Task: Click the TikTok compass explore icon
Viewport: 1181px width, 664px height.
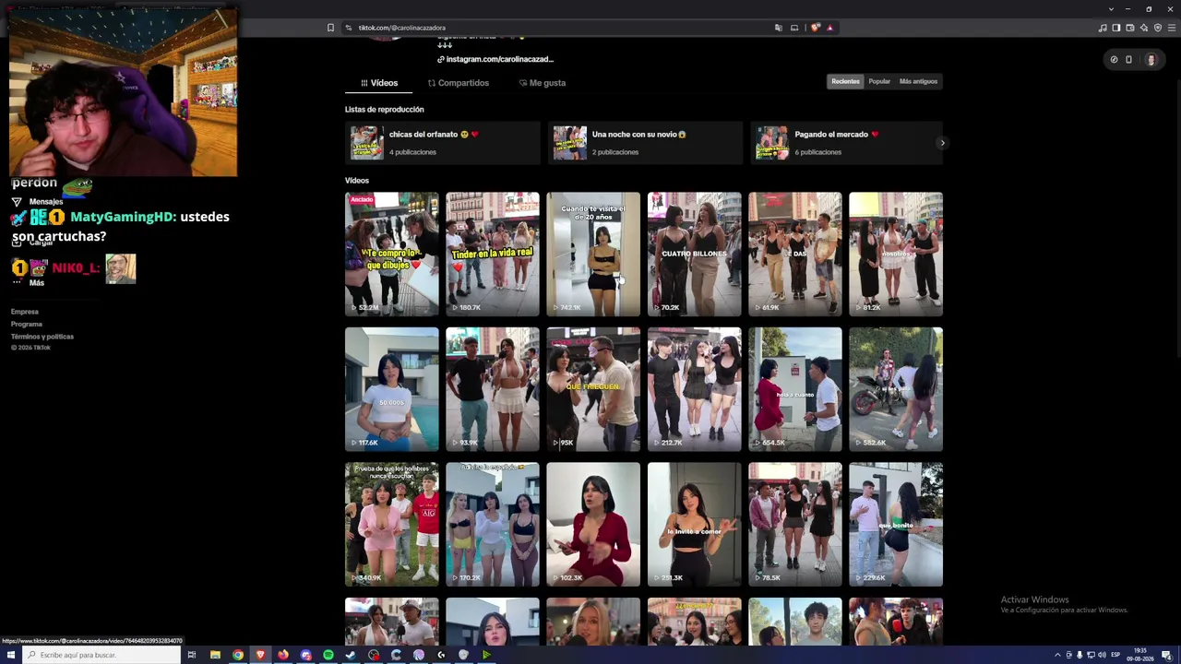Action: pos(1114,60)
